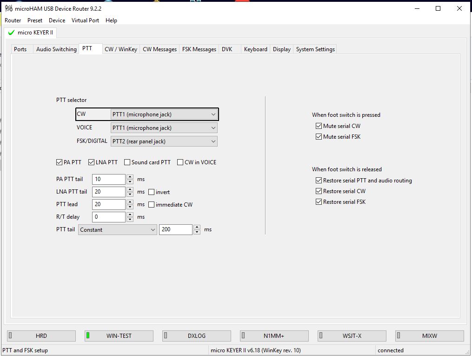
Task: Disable the PA PTT checkbox
Action: 60,162
